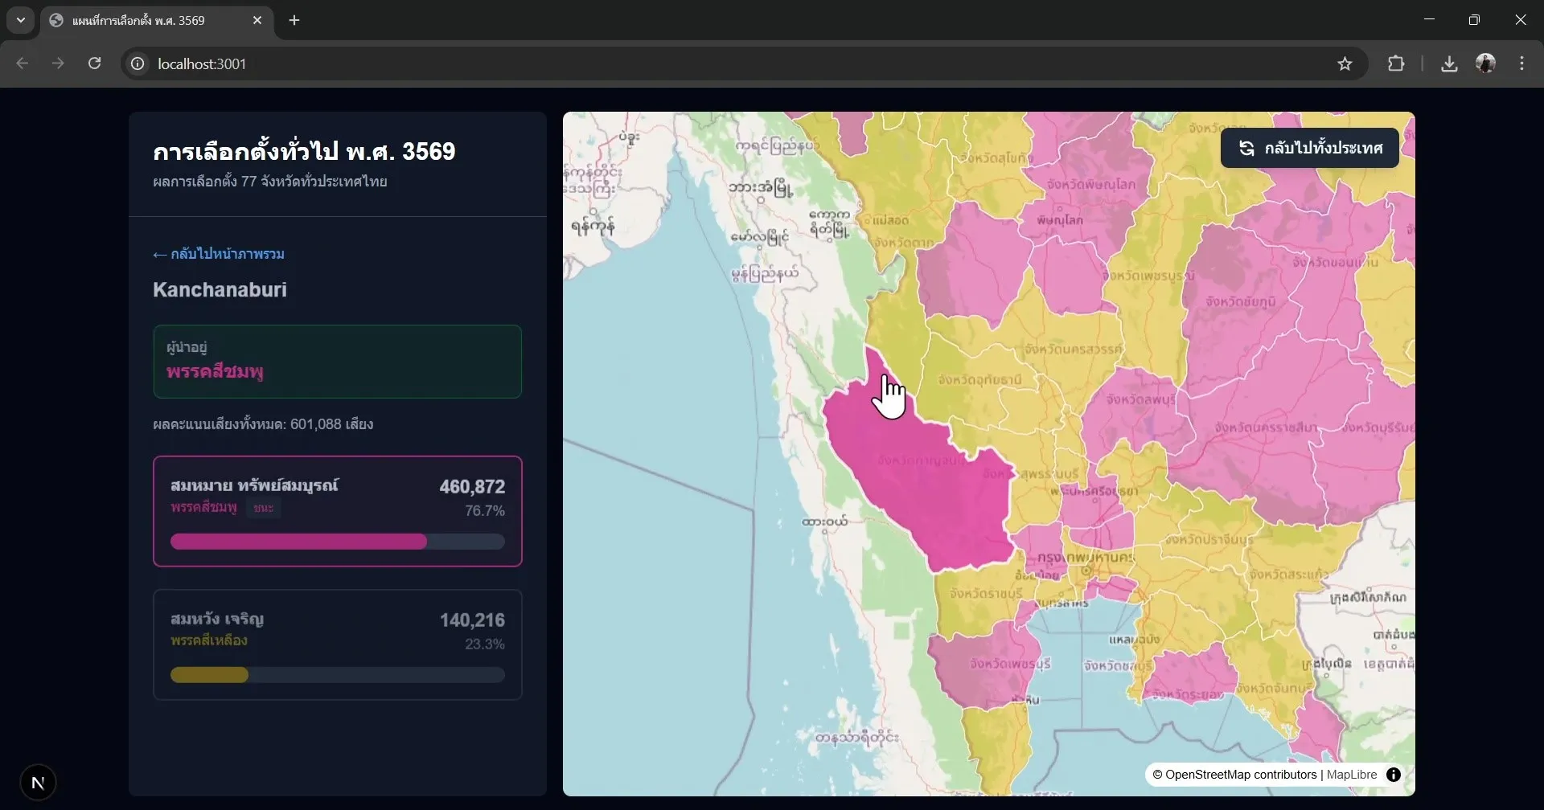Close the election map tab
Image resolution: width=1544 pixels, height=810 pixels.
(x=257, y=20)
